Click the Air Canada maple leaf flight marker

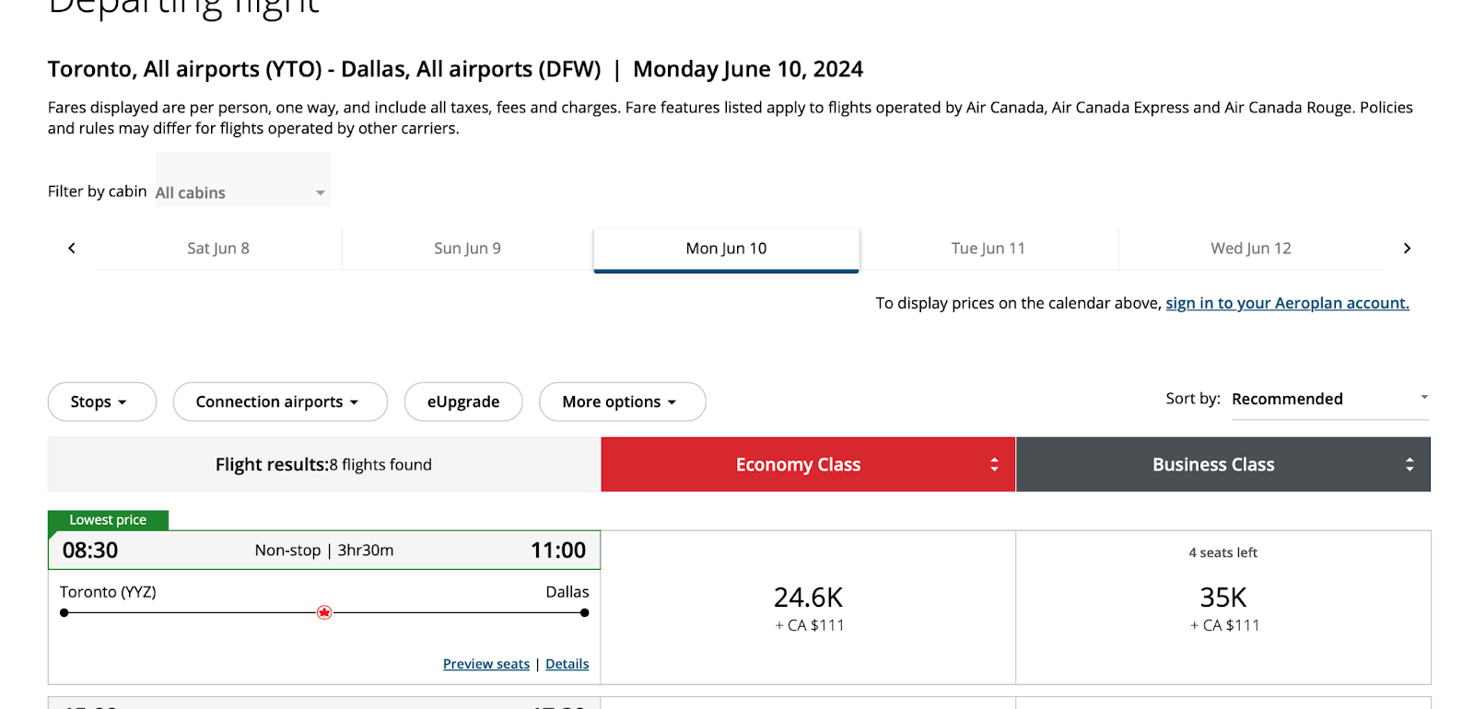tap(324, 612)
